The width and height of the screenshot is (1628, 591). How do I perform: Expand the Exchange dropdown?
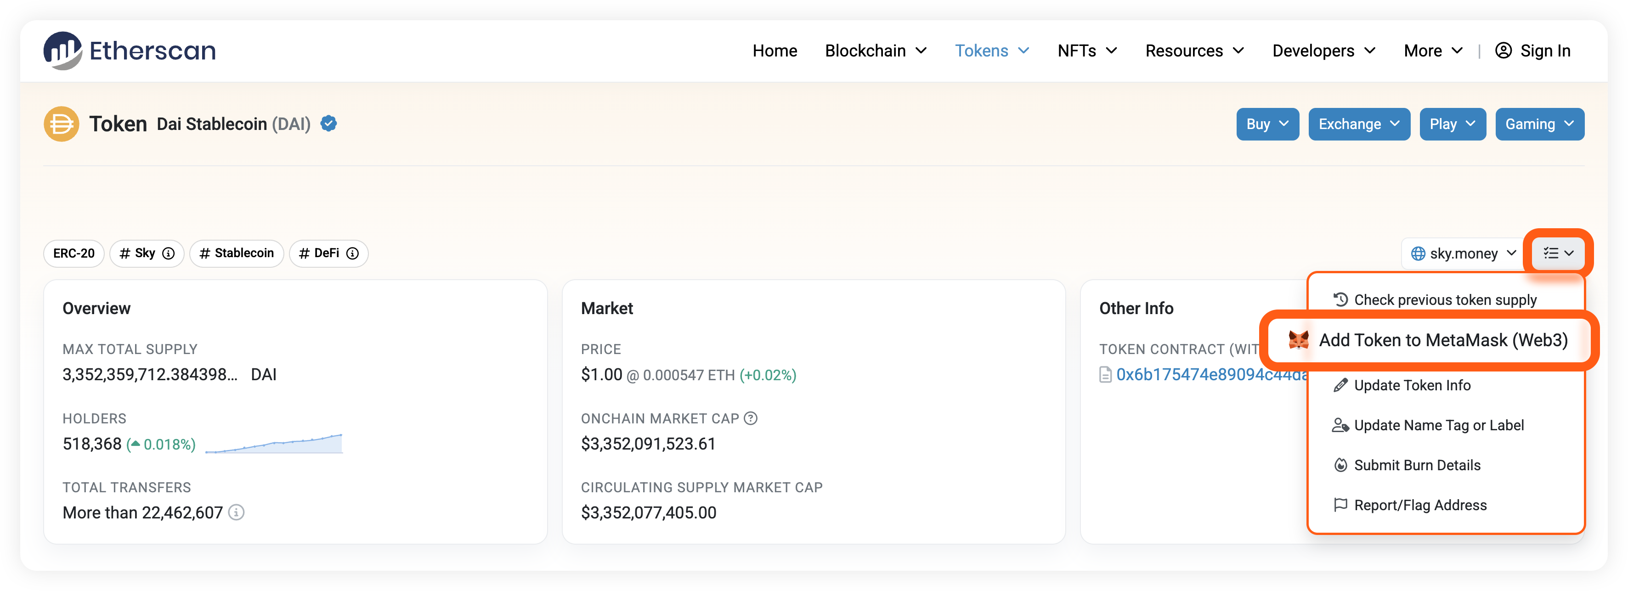coord(1359,124)
